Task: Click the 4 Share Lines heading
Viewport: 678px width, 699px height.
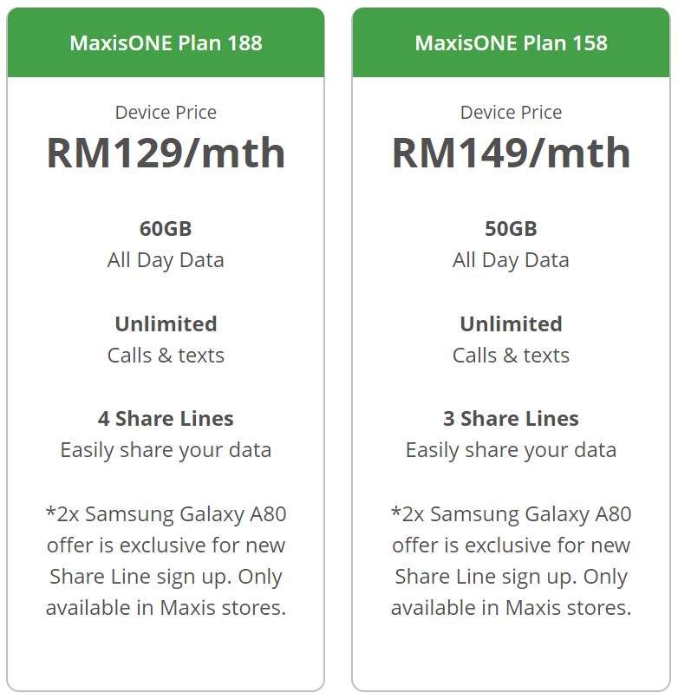Action: click(166, 419)
